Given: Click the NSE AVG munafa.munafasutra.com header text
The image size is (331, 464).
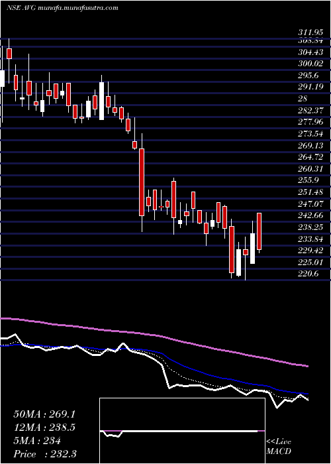Looking at the screenshot, I should pos(62,8).
